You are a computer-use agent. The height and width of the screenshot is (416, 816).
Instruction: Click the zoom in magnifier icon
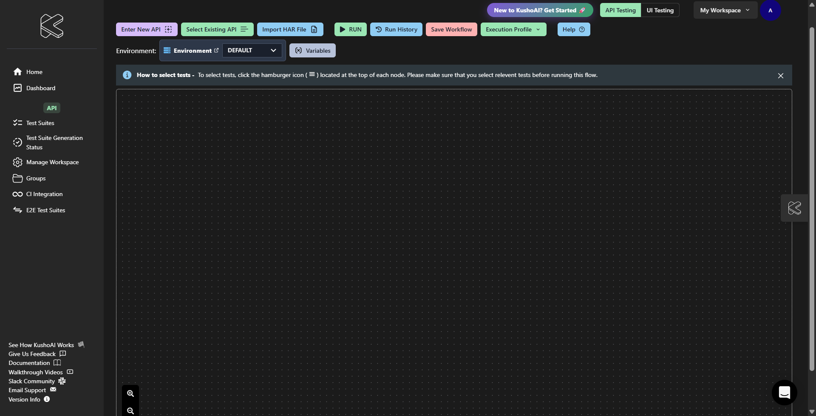click(130, 393)
